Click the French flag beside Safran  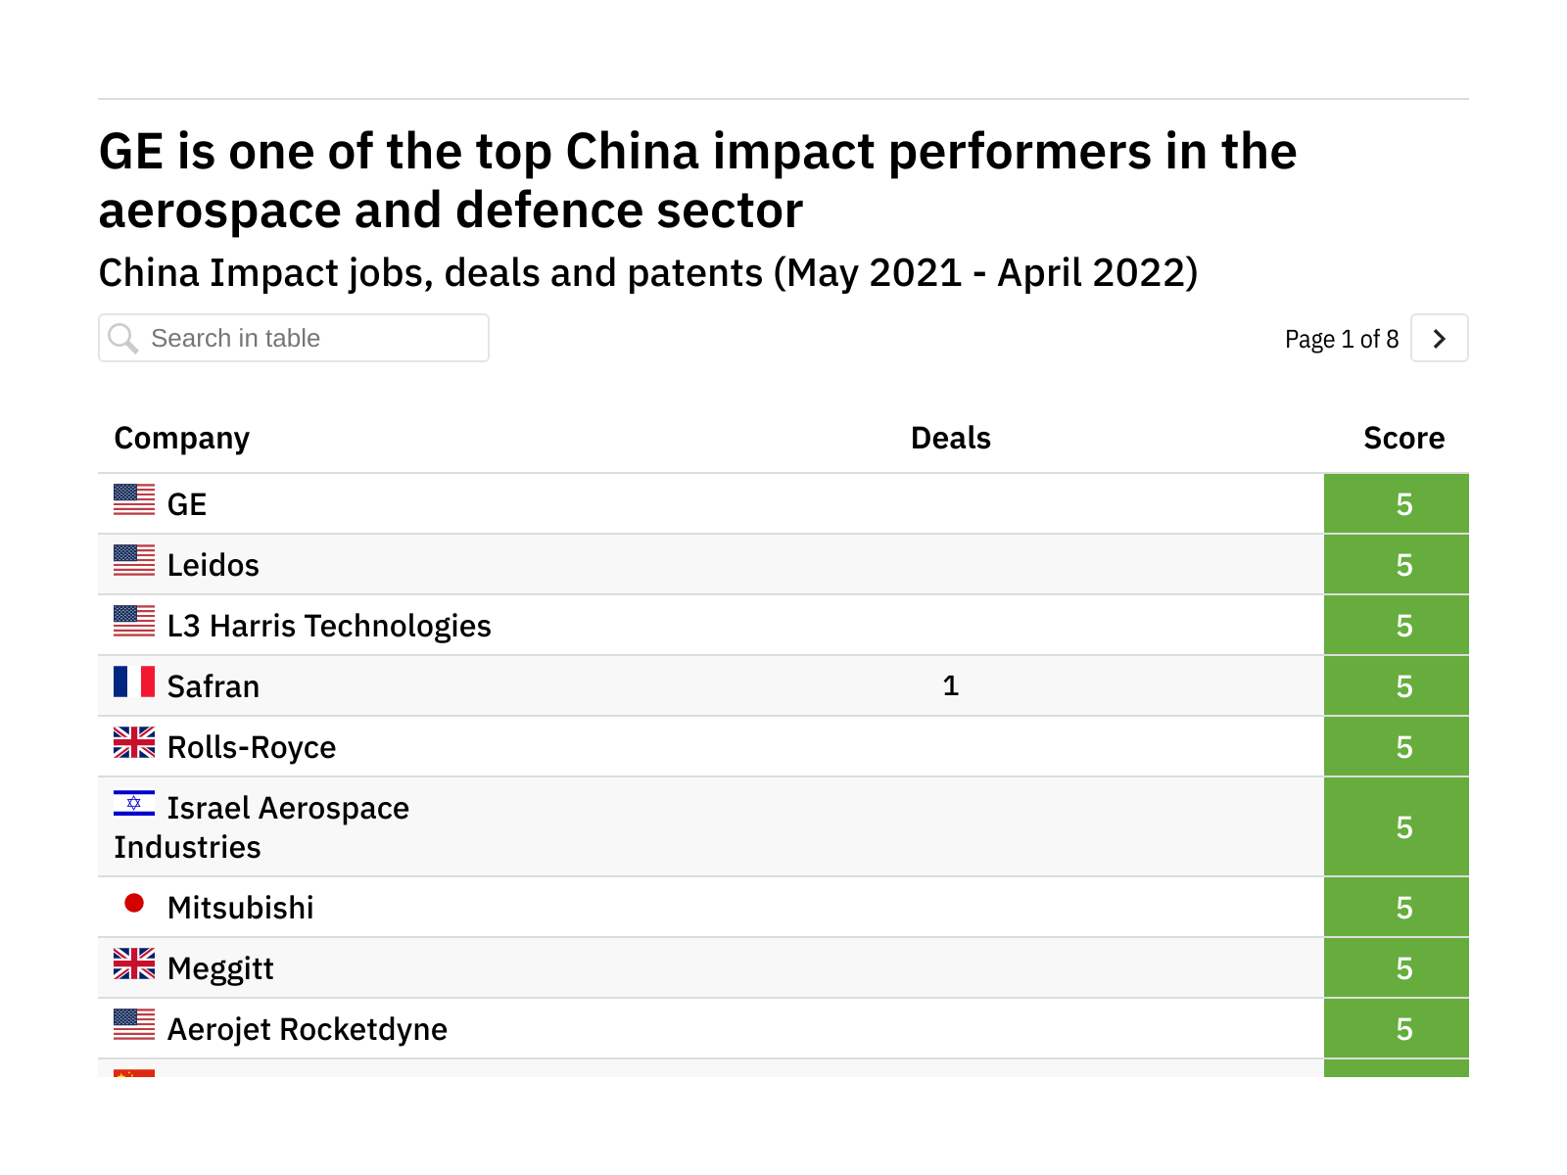pos(134,681)
